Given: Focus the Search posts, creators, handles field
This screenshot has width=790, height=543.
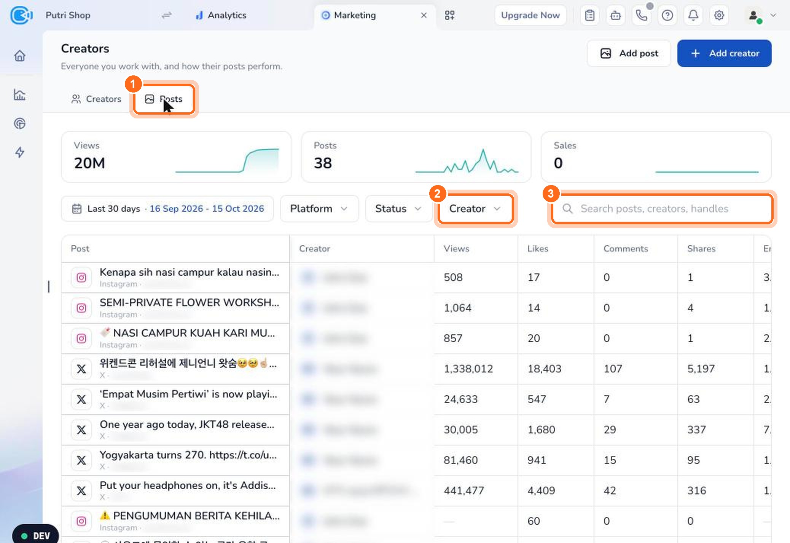Looking at the screenshot, I should coord(662,209).
